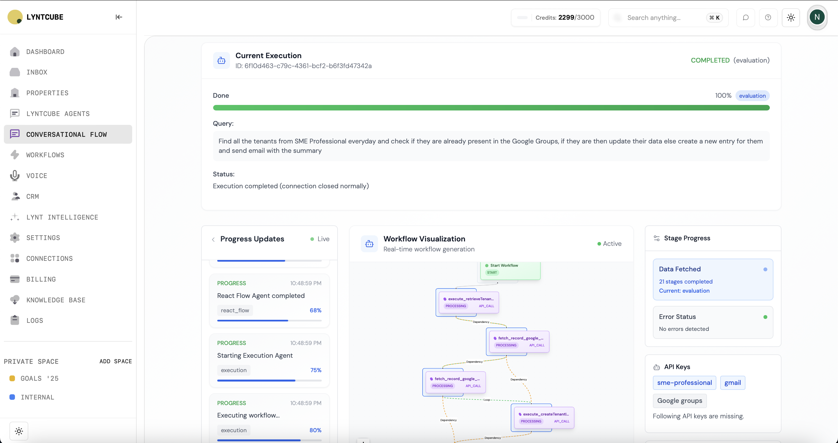Open user avatar N profile menu

(817, 17)
